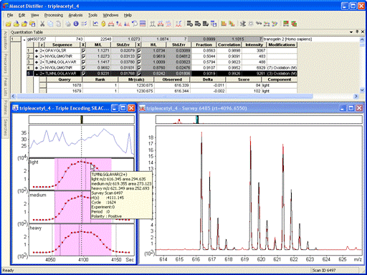Click the Copy icon in toolbar

tap(50, 24)
